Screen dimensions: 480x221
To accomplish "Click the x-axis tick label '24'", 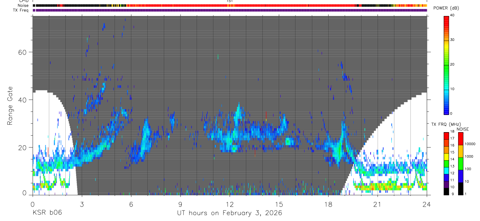I will [427, 204].
